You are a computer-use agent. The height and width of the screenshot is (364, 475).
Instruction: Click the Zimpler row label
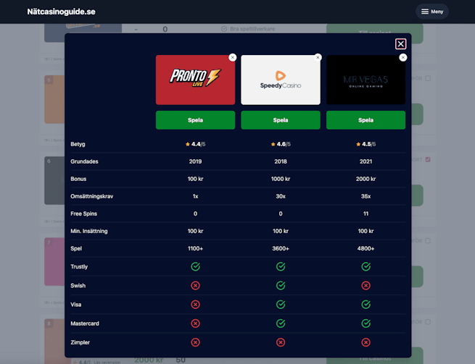[x=80, y=342]
